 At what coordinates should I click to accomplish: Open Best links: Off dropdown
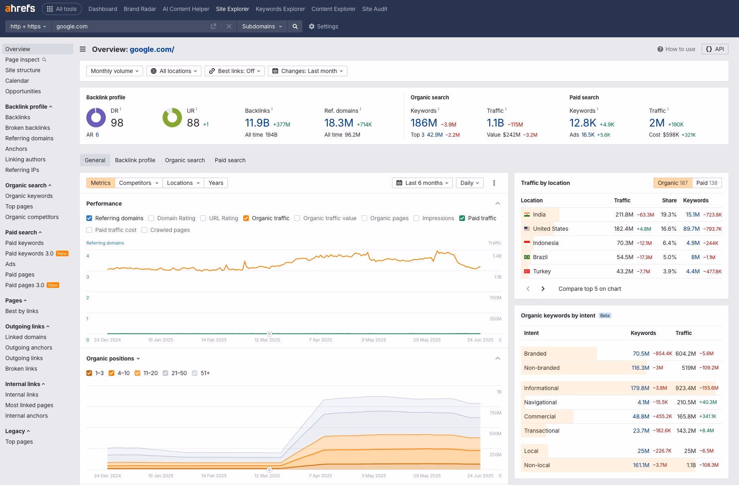point(235,71)
